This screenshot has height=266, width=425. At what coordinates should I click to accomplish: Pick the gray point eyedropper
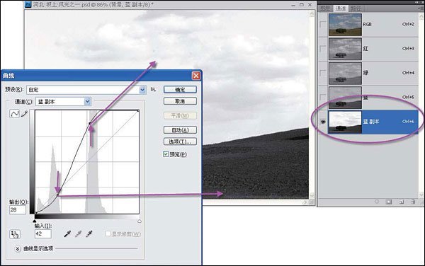(x=79, y=234)
